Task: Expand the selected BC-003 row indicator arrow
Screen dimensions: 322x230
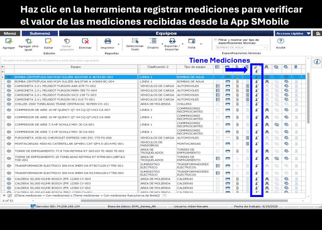Action: point(3,77)
